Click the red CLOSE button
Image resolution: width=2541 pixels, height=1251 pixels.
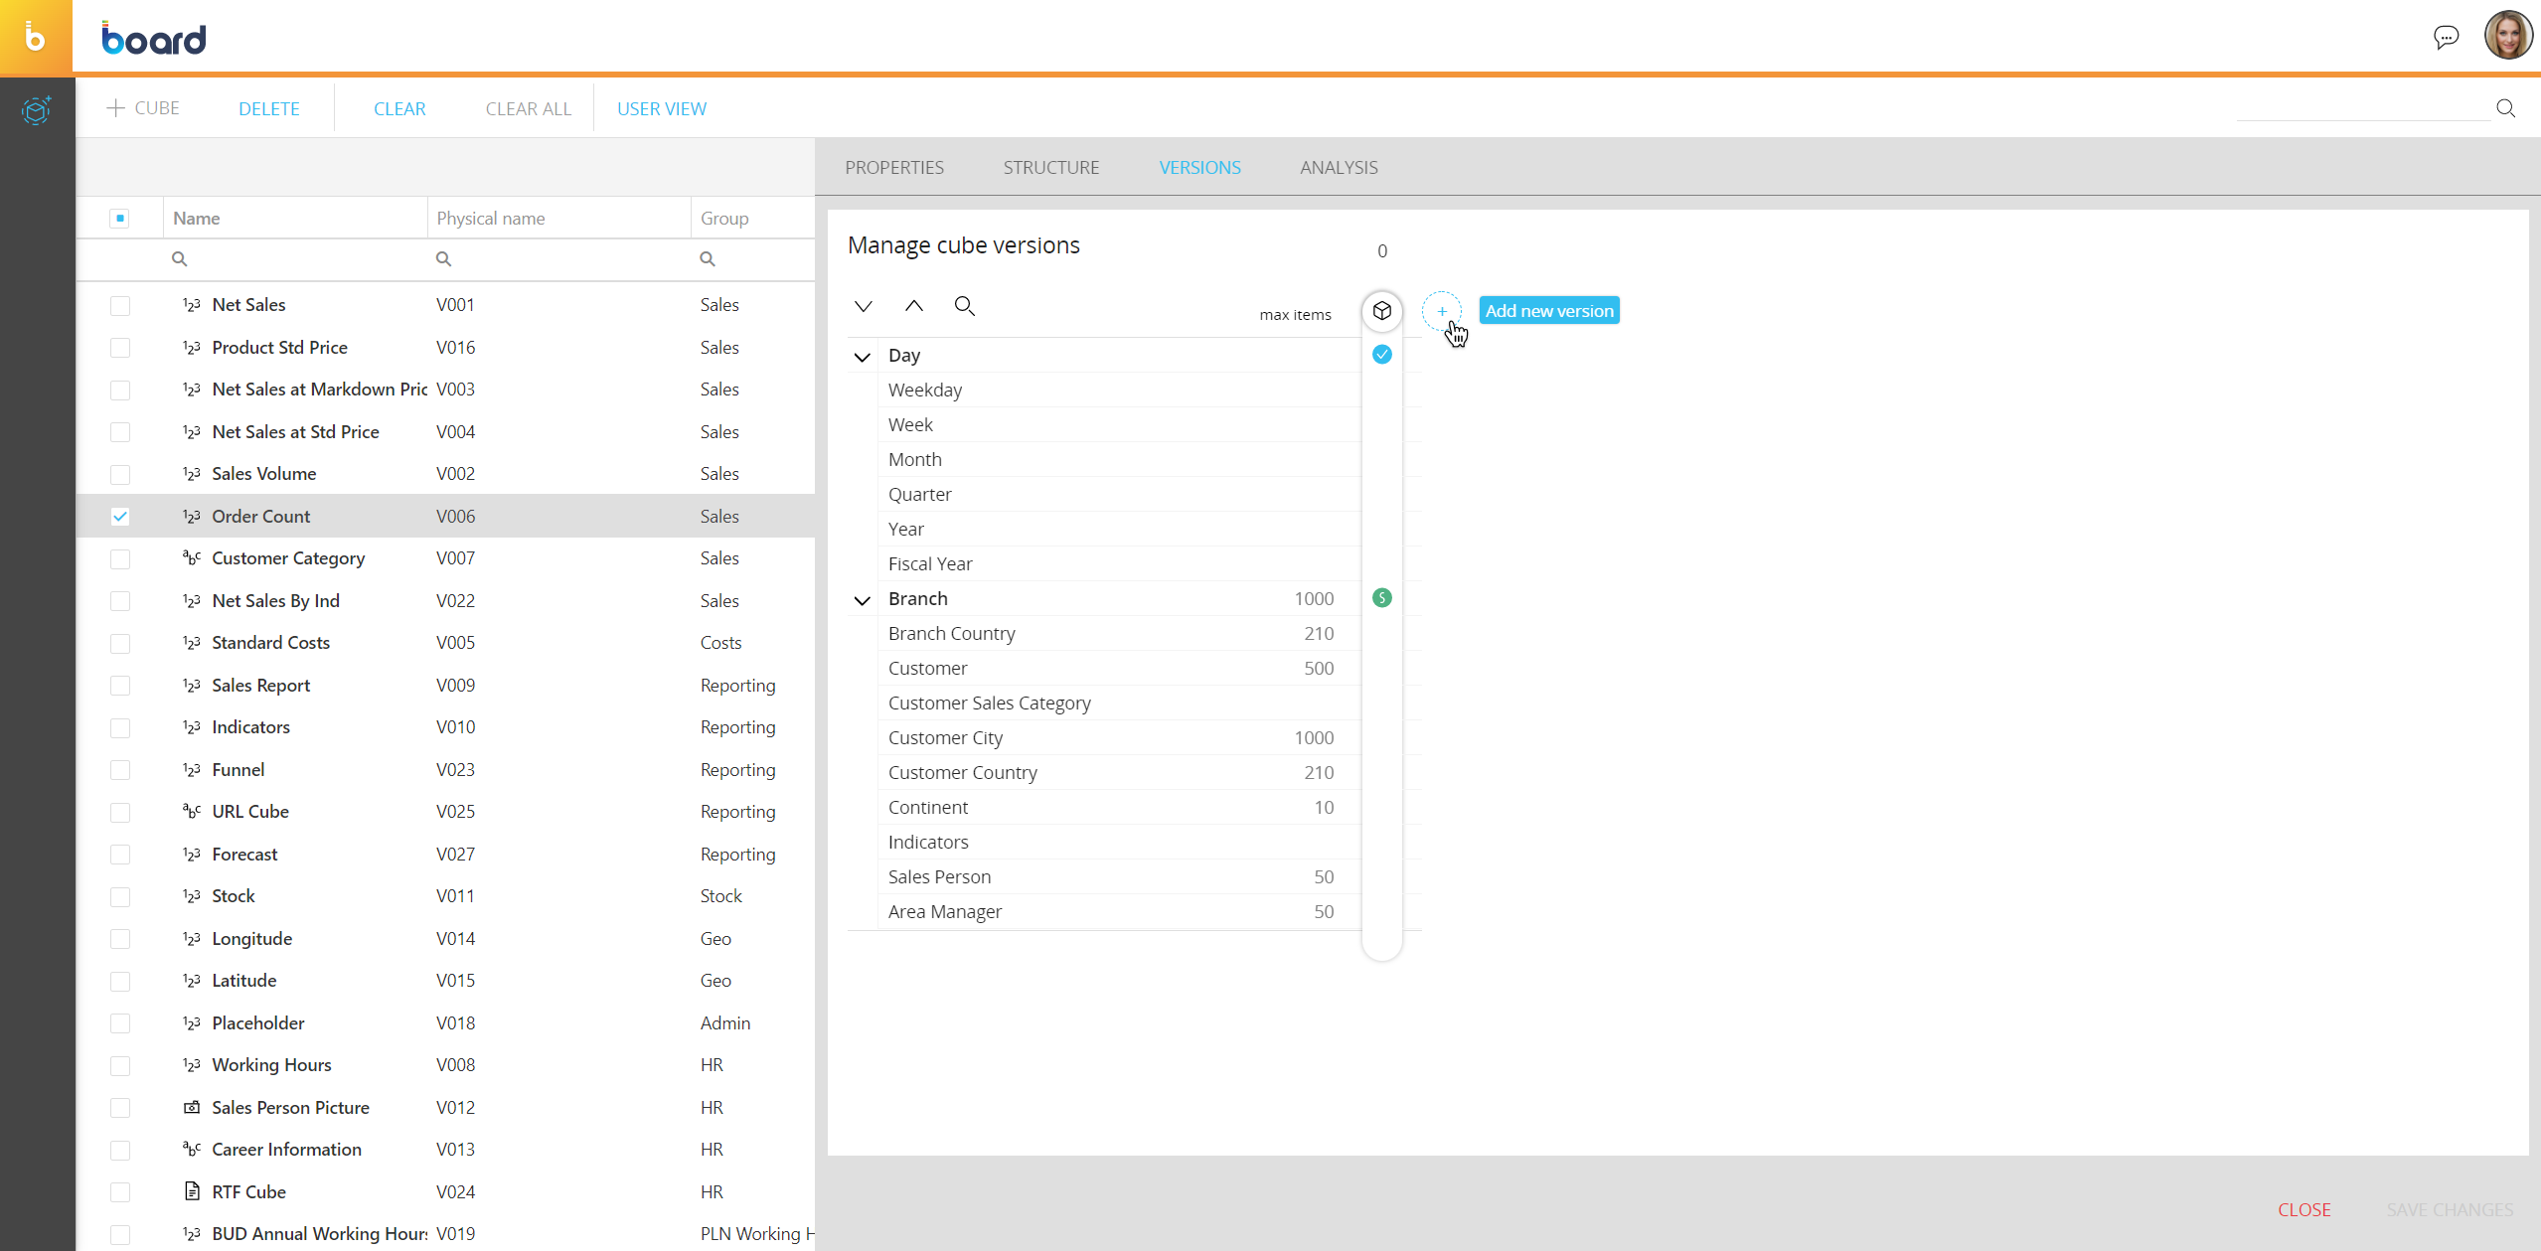point(2303,1209)
